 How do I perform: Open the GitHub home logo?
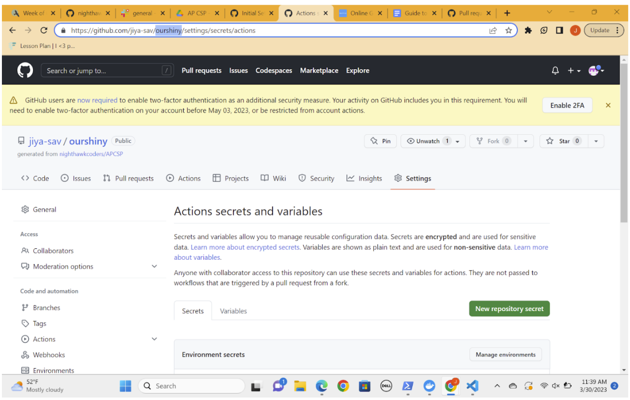coord(25,71)
